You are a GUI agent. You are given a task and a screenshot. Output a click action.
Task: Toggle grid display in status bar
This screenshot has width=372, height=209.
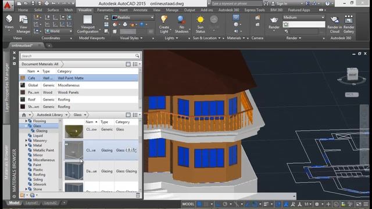(199, 204)
